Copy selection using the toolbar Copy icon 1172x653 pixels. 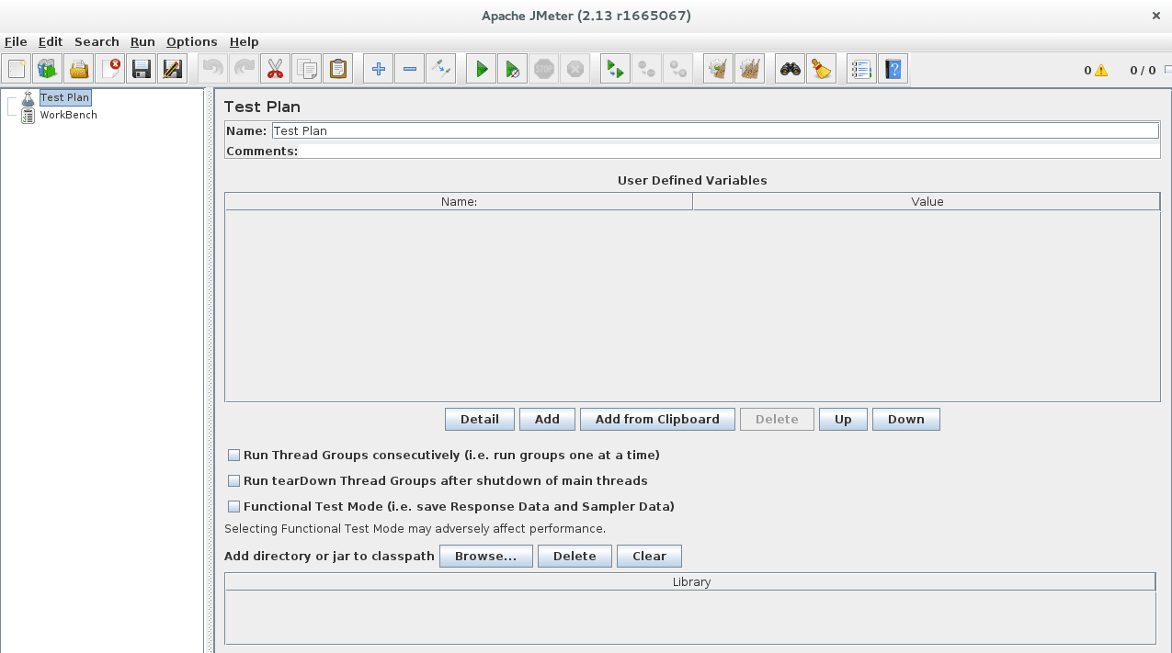tap(307, 69)
